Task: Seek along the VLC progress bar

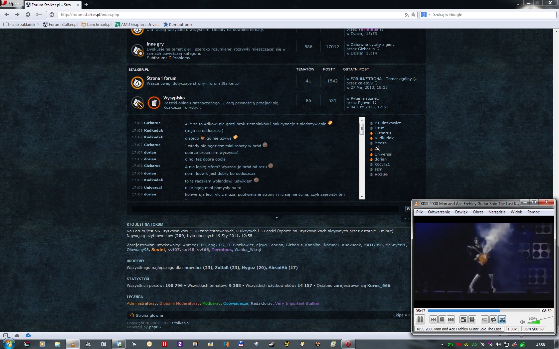Action: 483,311
